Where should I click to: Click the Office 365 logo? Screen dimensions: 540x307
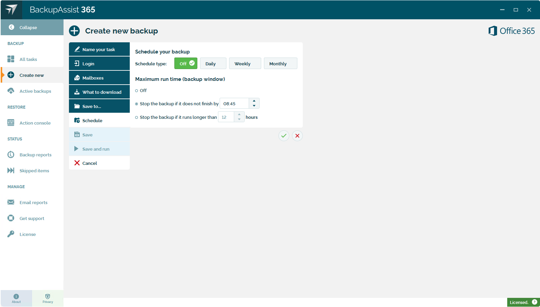[x=512, y=31]
